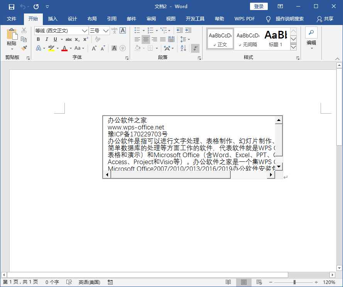Click the 登录 sign-in button

click(x=259, y=6)
